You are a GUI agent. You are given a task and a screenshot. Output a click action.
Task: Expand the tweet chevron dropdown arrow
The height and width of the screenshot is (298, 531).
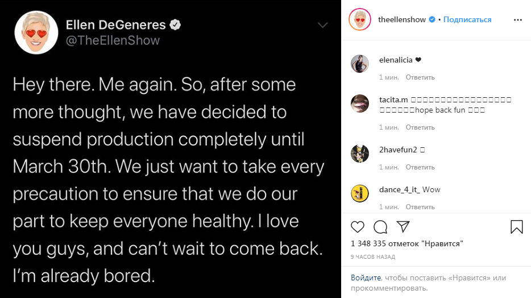pyautogui.click(x=323, y=25)
